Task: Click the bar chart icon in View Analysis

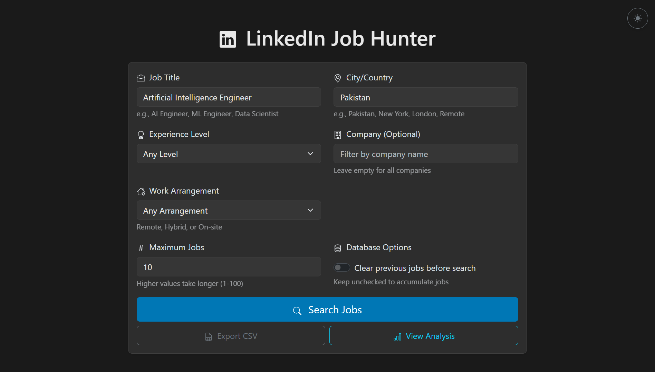Action: (397, 336)
